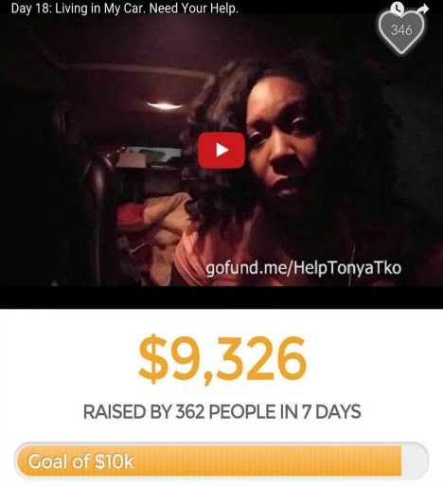
Task: Open the video title 'Day 18: Living in My Car'
Action: [x=125, y=9]
